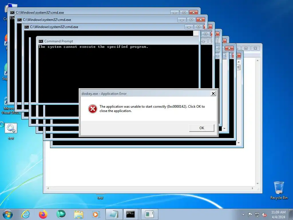
Task: Click scroll-up arrow of white window
Action: (258, 60)
